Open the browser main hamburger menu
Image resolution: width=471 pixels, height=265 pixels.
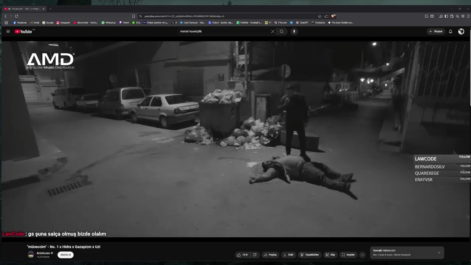tap(468, 16)
